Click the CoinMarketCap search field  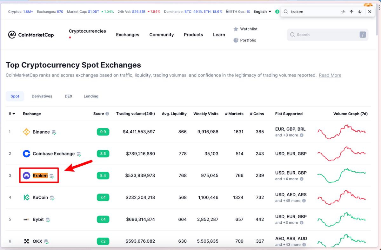[327, 35]
